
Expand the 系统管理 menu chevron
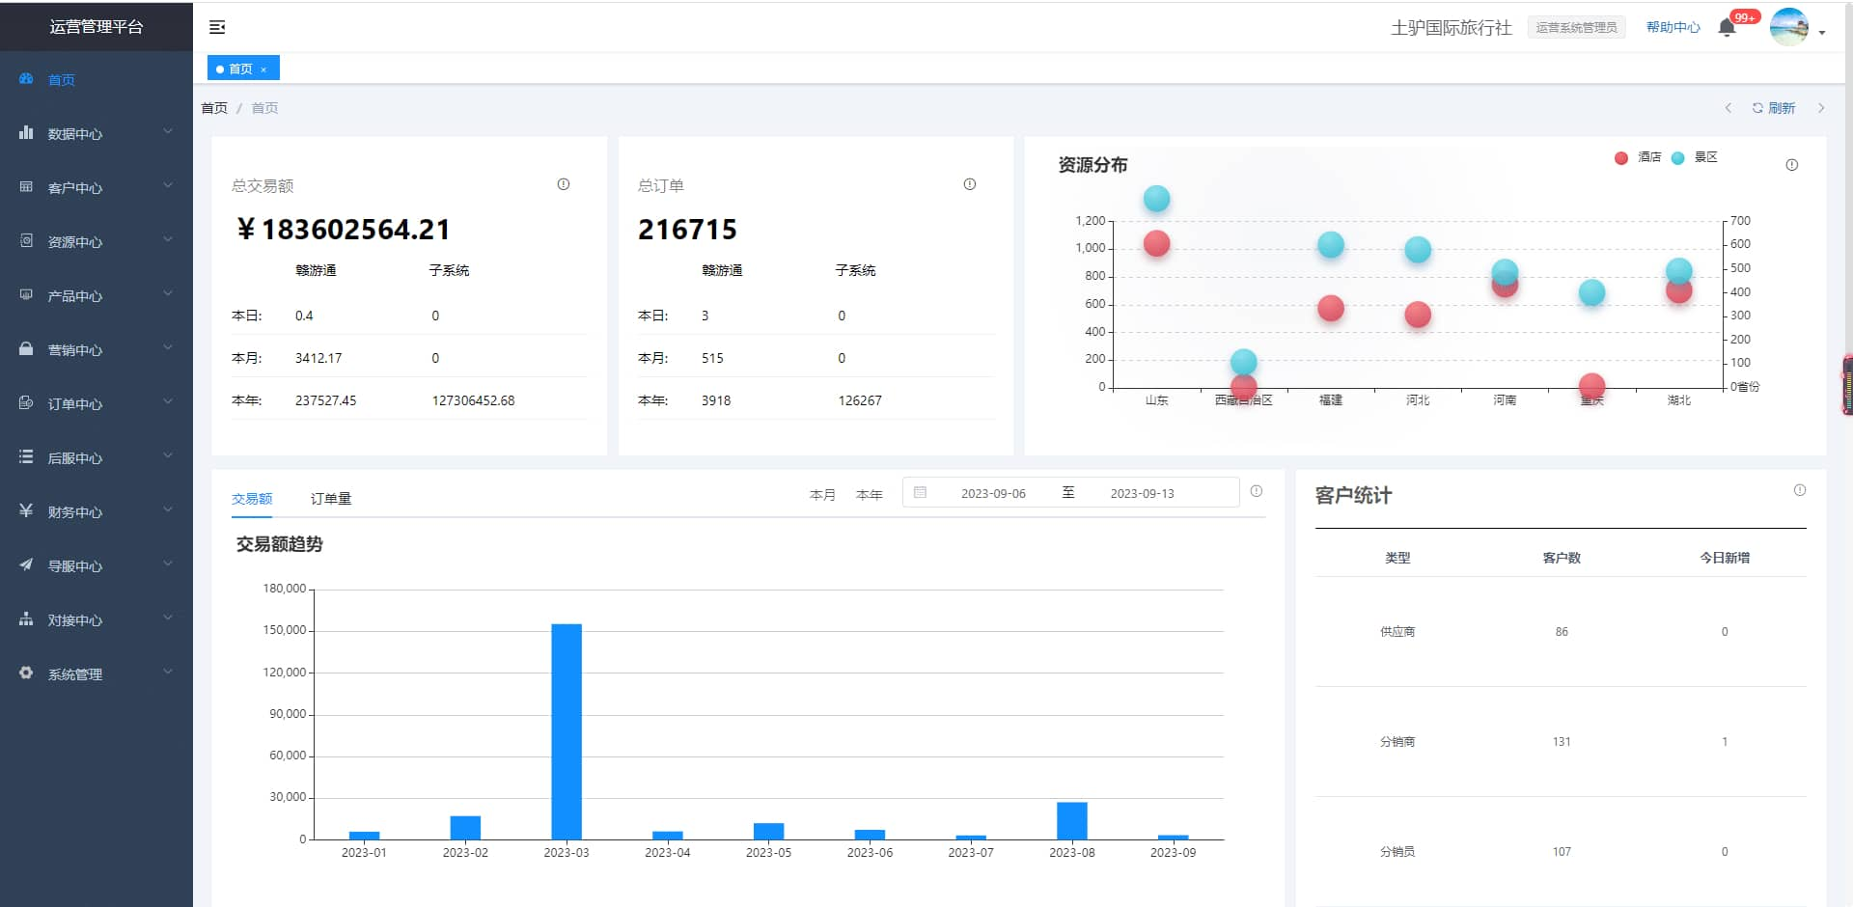pyautogui.click(x=168, y=672)
